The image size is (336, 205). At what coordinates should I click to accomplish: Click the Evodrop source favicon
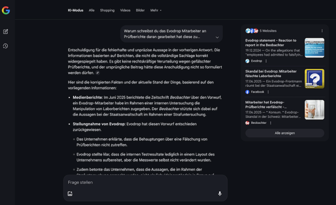[x=247, y=61]
